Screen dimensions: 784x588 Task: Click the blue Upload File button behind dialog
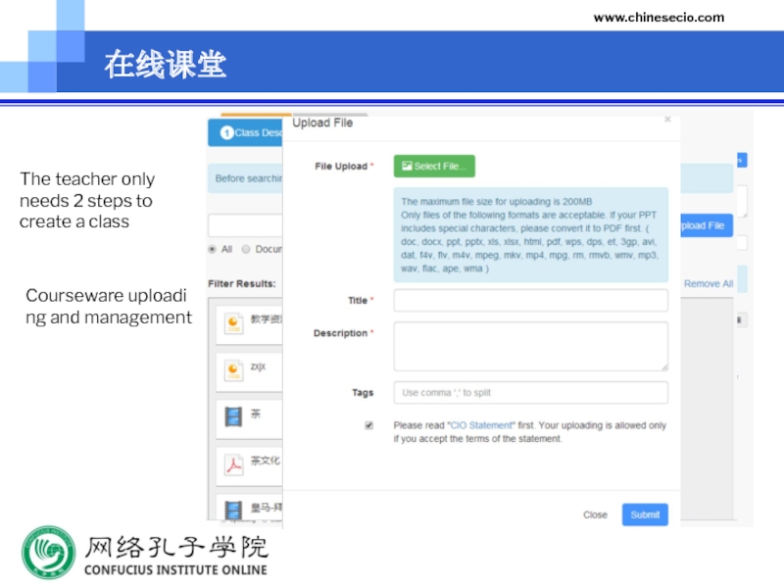[x=702, y=225]
